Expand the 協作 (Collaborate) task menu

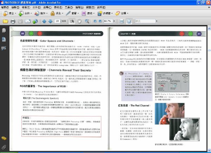(x=41, y=13)
